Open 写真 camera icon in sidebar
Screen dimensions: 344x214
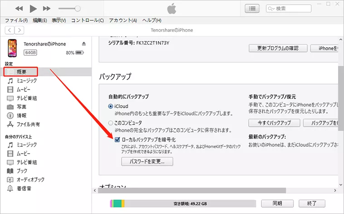click(x=10, y=106)
